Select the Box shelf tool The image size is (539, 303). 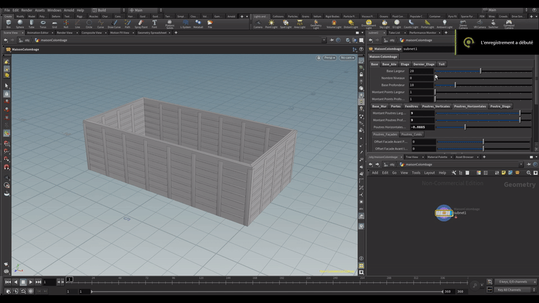coord(9,24)
